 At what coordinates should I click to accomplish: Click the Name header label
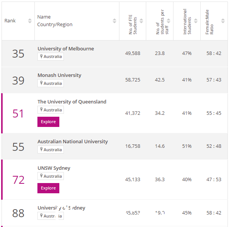(x=44, y=17)
